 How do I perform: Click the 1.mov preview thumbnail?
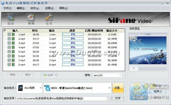point(148,50)
